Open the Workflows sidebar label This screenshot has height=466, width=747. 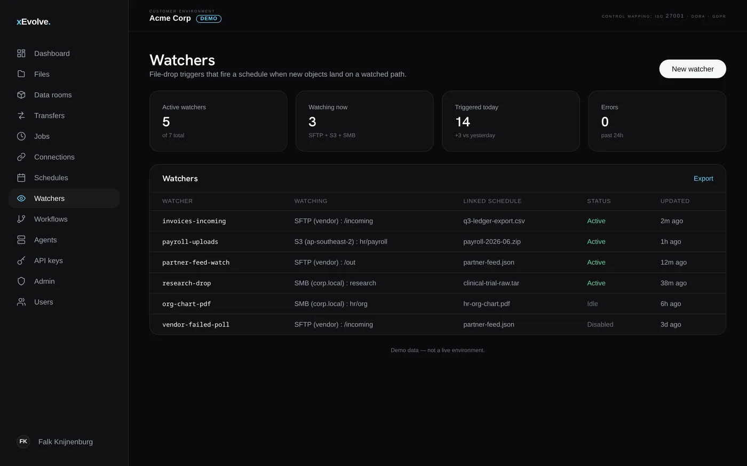[51, 219]
